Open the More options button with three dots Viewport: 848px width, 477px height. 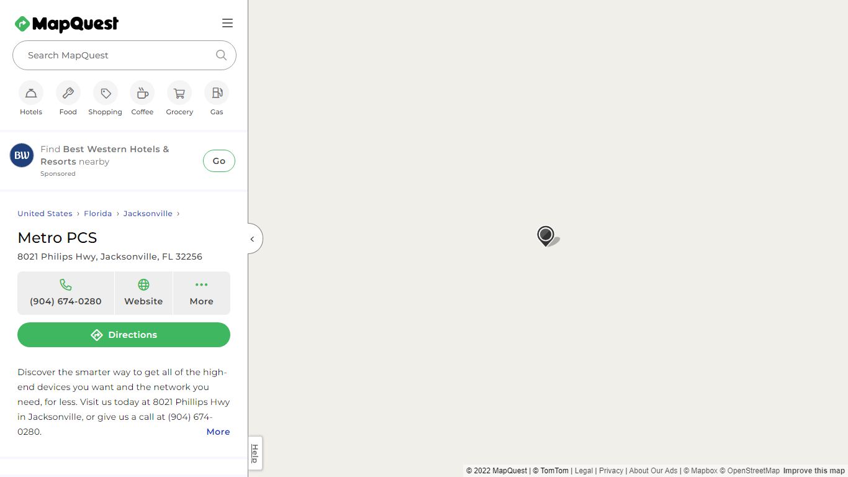[202, 293]
